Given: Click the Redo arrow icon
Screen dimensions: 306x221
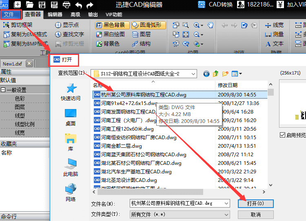Looking at the screenshot, I should click(90, 5).
